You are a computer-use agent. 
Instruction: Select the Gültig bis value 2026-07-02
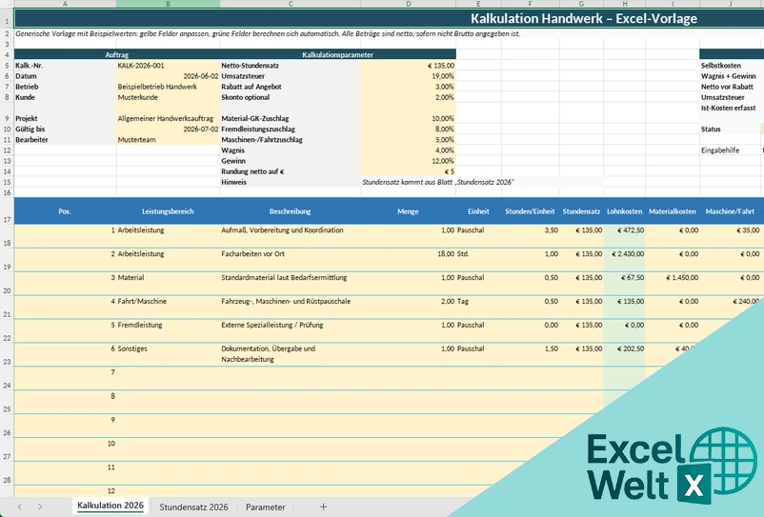coord(168,129)
